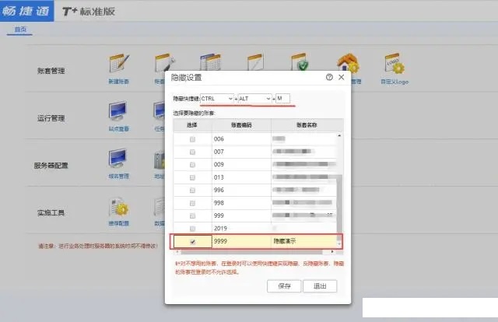Viewport: 498px width, 322px height.
Task: Tick the checkbox for account 007
Action: (192, 152)
